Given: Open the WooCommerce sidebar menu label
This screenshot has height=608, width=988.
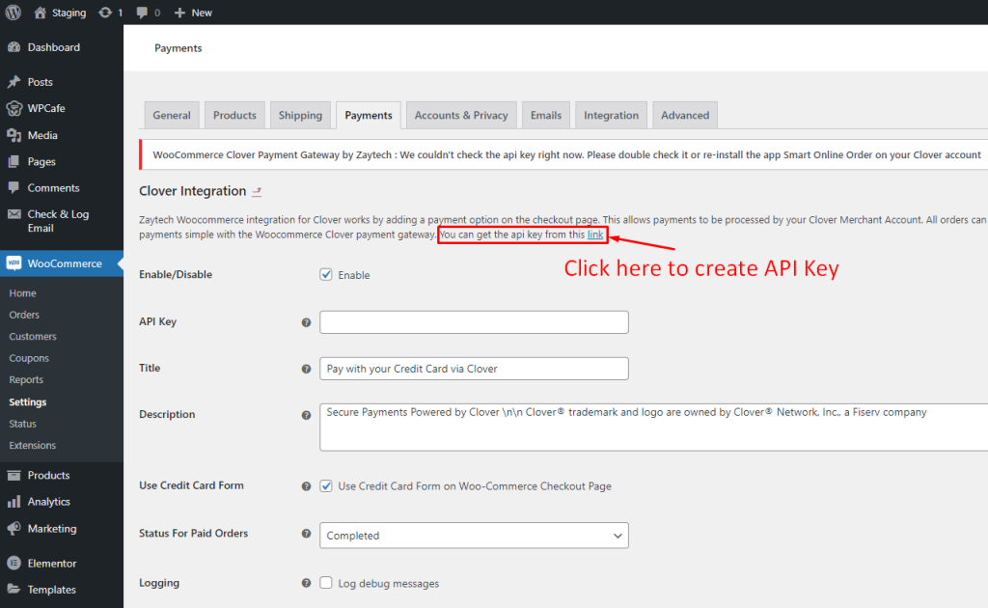Looking at the screenshot, I should 65,263.
